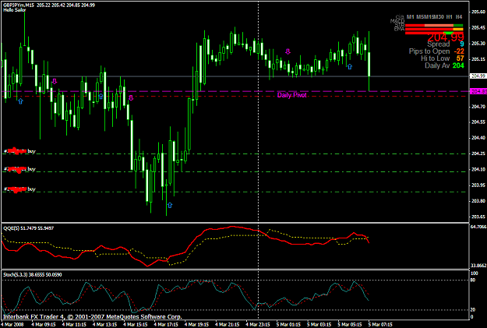Click the magenta down arrow above Daily Pivot label
The image size is (487, 328).
click(288, 51)
